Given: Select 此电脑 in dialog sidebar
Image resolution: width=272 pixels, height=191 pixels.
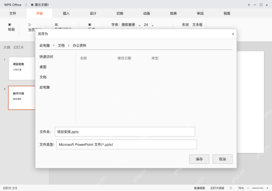Looking at the screenshot, I should tap(45, 87).
